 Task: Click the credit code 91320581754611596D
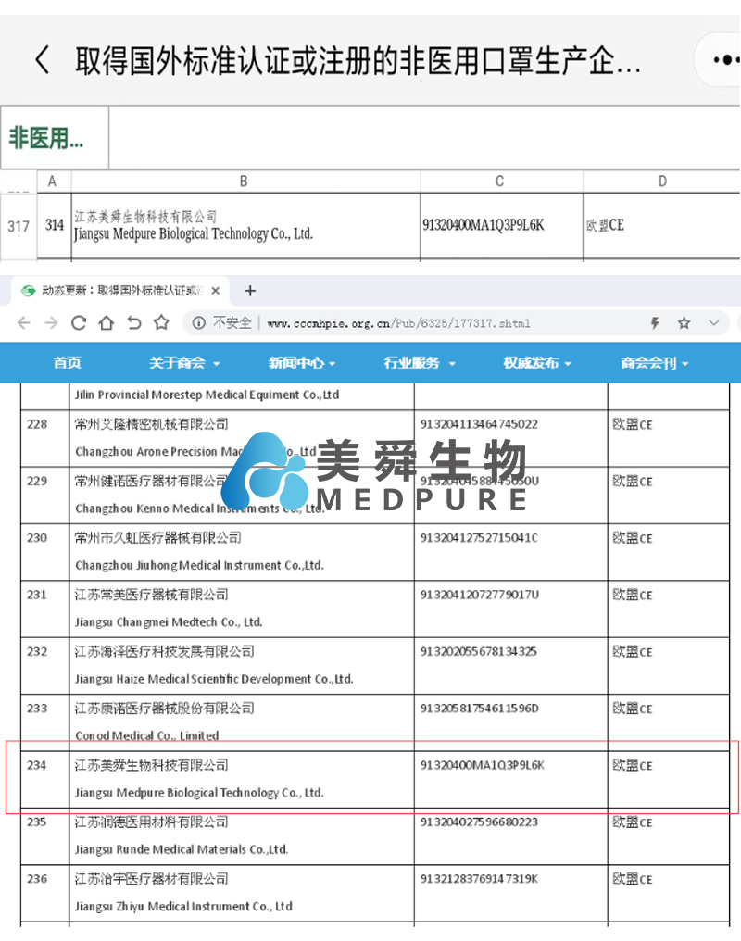click(480, 709)
